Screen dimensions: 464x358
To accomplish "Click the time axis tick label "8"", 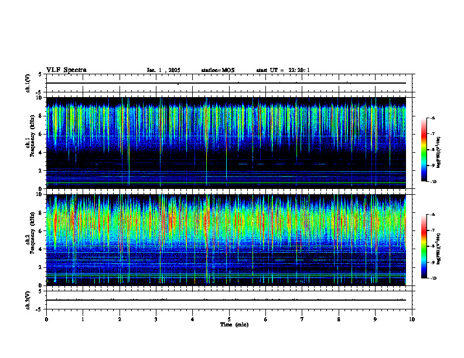I will 339,319.
